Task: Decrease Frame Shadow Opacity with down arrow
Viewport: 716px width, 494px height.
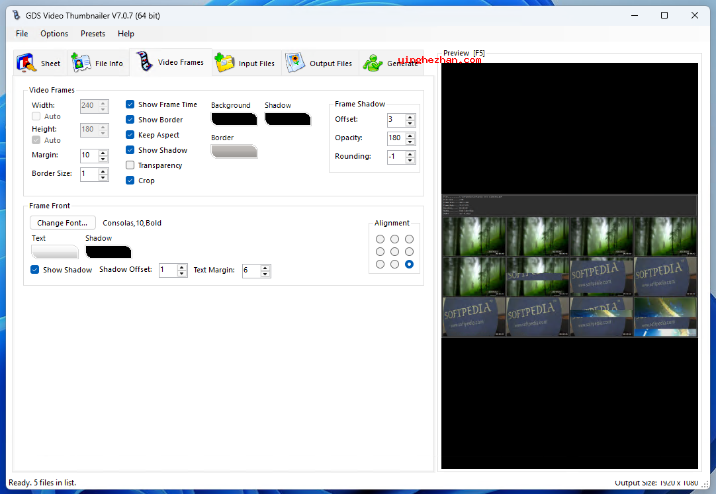Action: coord(410,142)
